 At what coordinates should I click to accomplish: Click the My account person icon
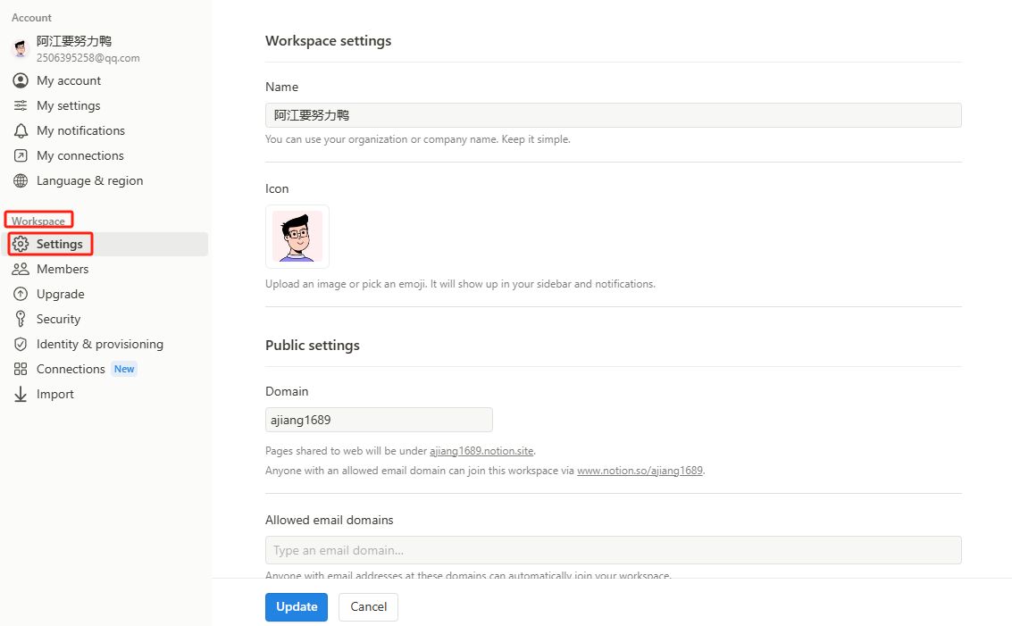point(21,80)
